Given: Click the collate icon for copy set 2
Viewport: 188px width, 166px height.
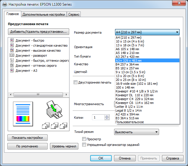Looking at the screenshot, I should [x=55, y=126].
